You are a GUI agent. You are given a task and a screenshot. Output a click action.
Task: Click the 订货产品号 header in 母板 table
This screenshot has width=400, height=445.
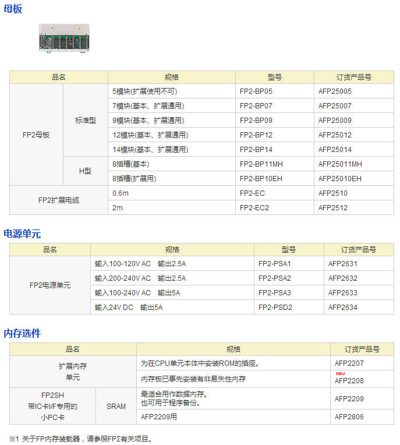pyautogui.click(x=353, y=77)
